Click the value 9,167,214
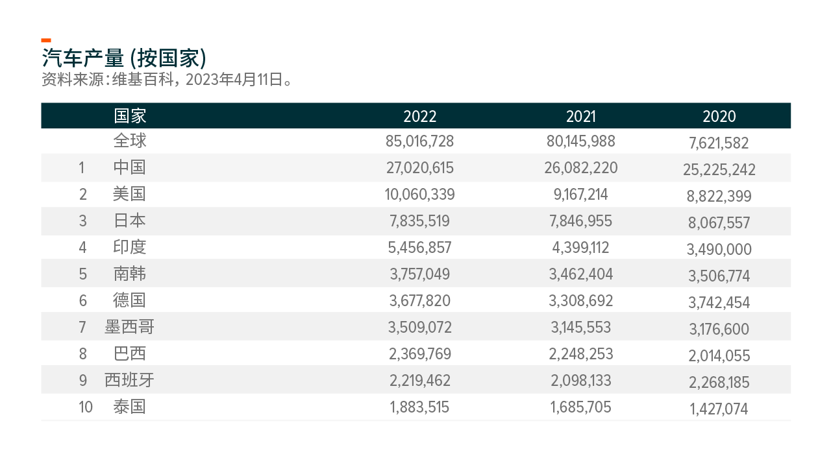The width and height of the screenshot is (831, 467). pyautogui.click(x=581, y=195)
